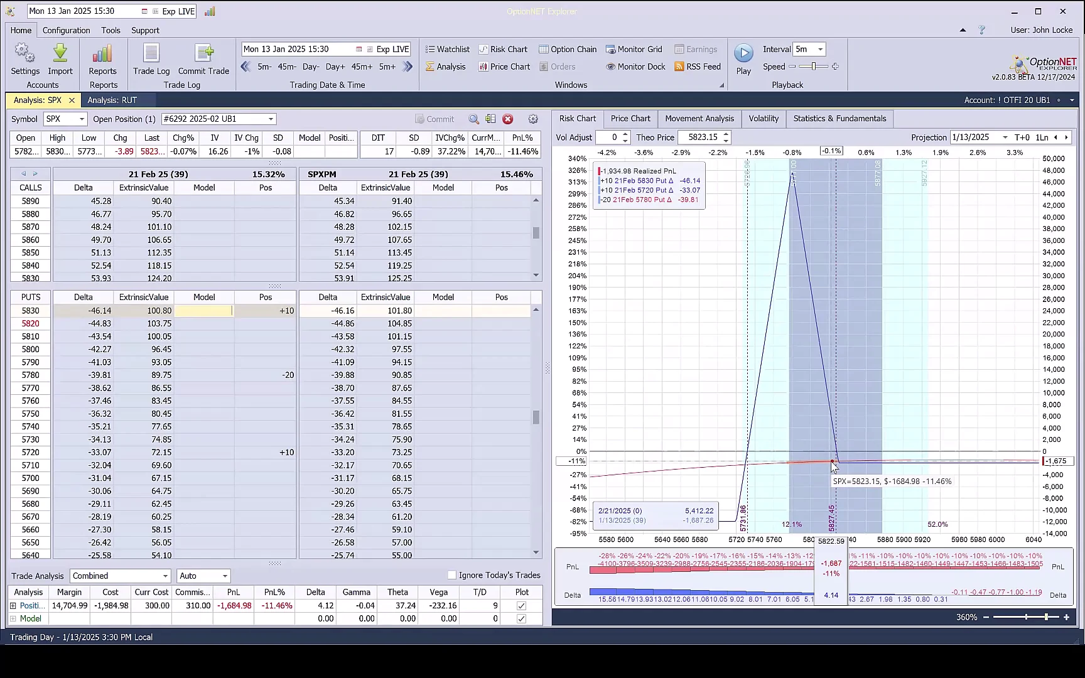Click the 5m+ time step button
1085x678 pixels.
387,67
